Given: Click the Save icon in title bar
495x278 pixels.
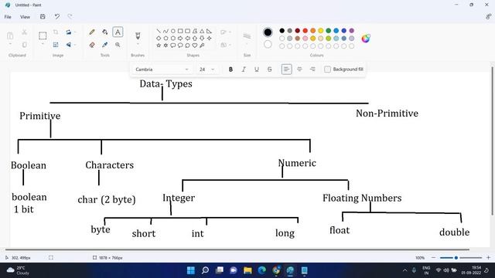Looking at the screenshot, I should pyautogui.click(x=43, y=16).
